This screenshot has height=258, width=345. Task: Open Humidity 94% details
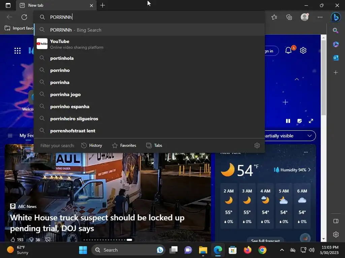click(292, 170)
